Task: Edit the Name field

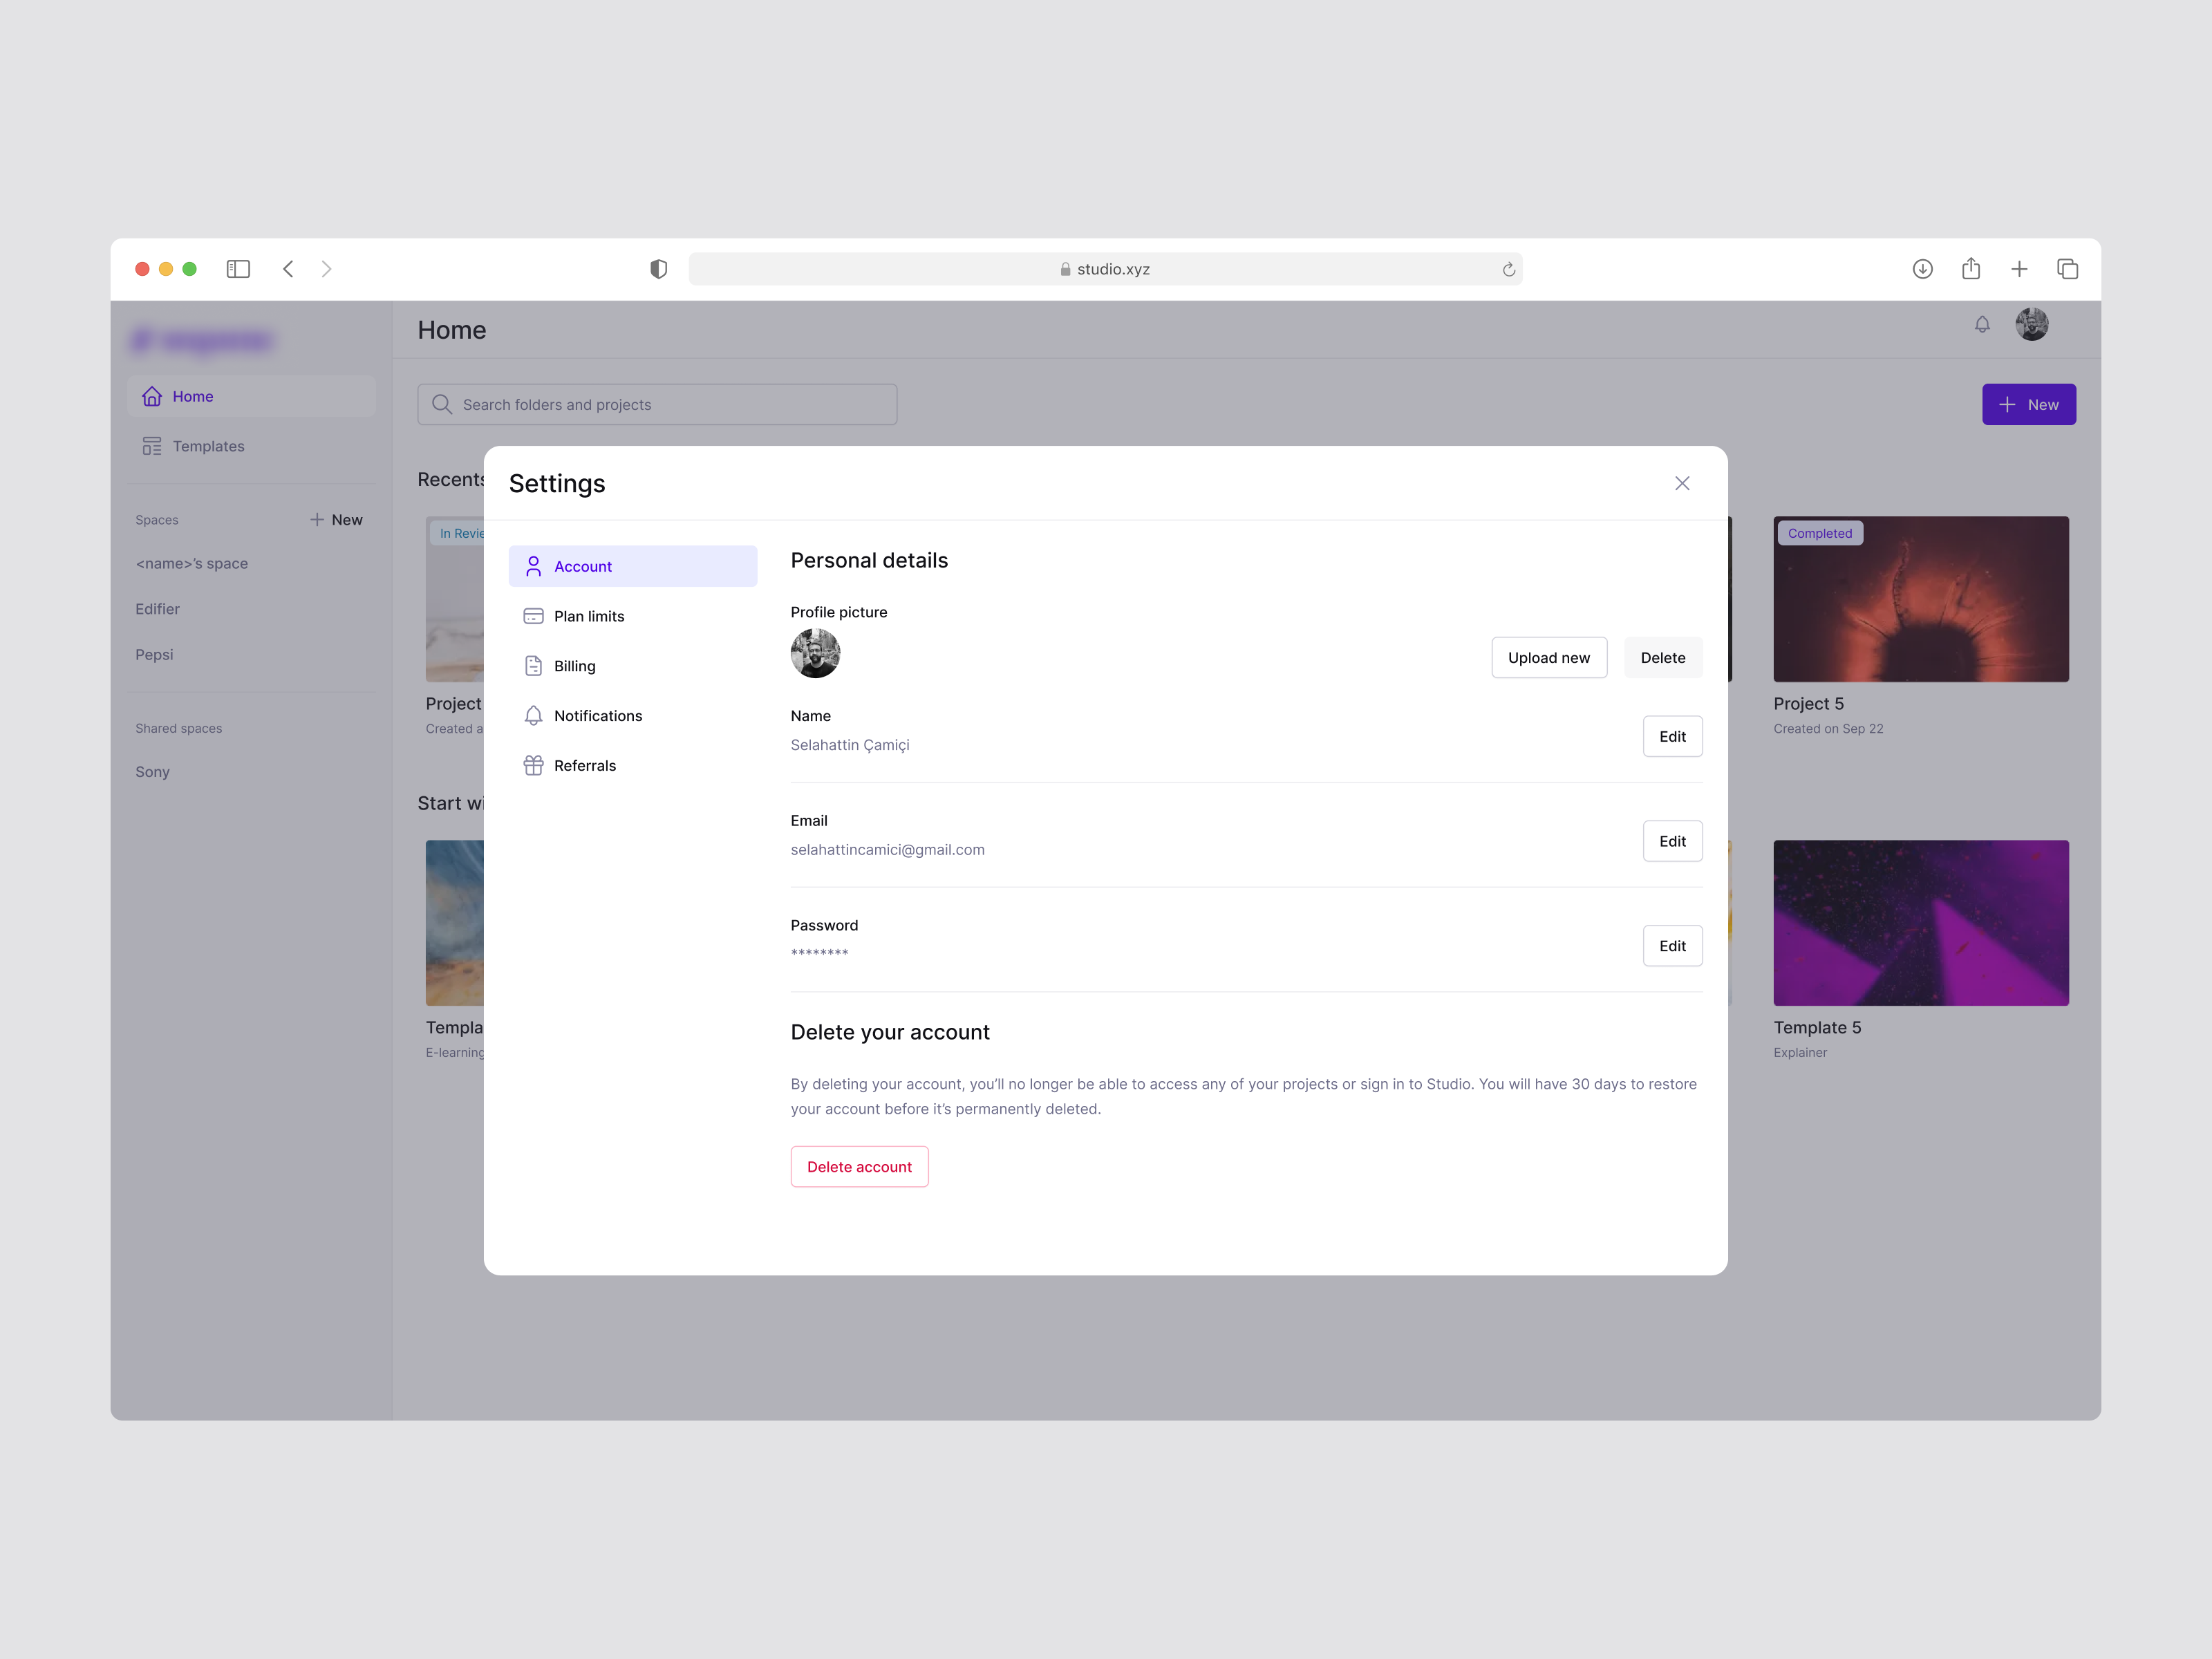Action: click(x=1672, y=736)
